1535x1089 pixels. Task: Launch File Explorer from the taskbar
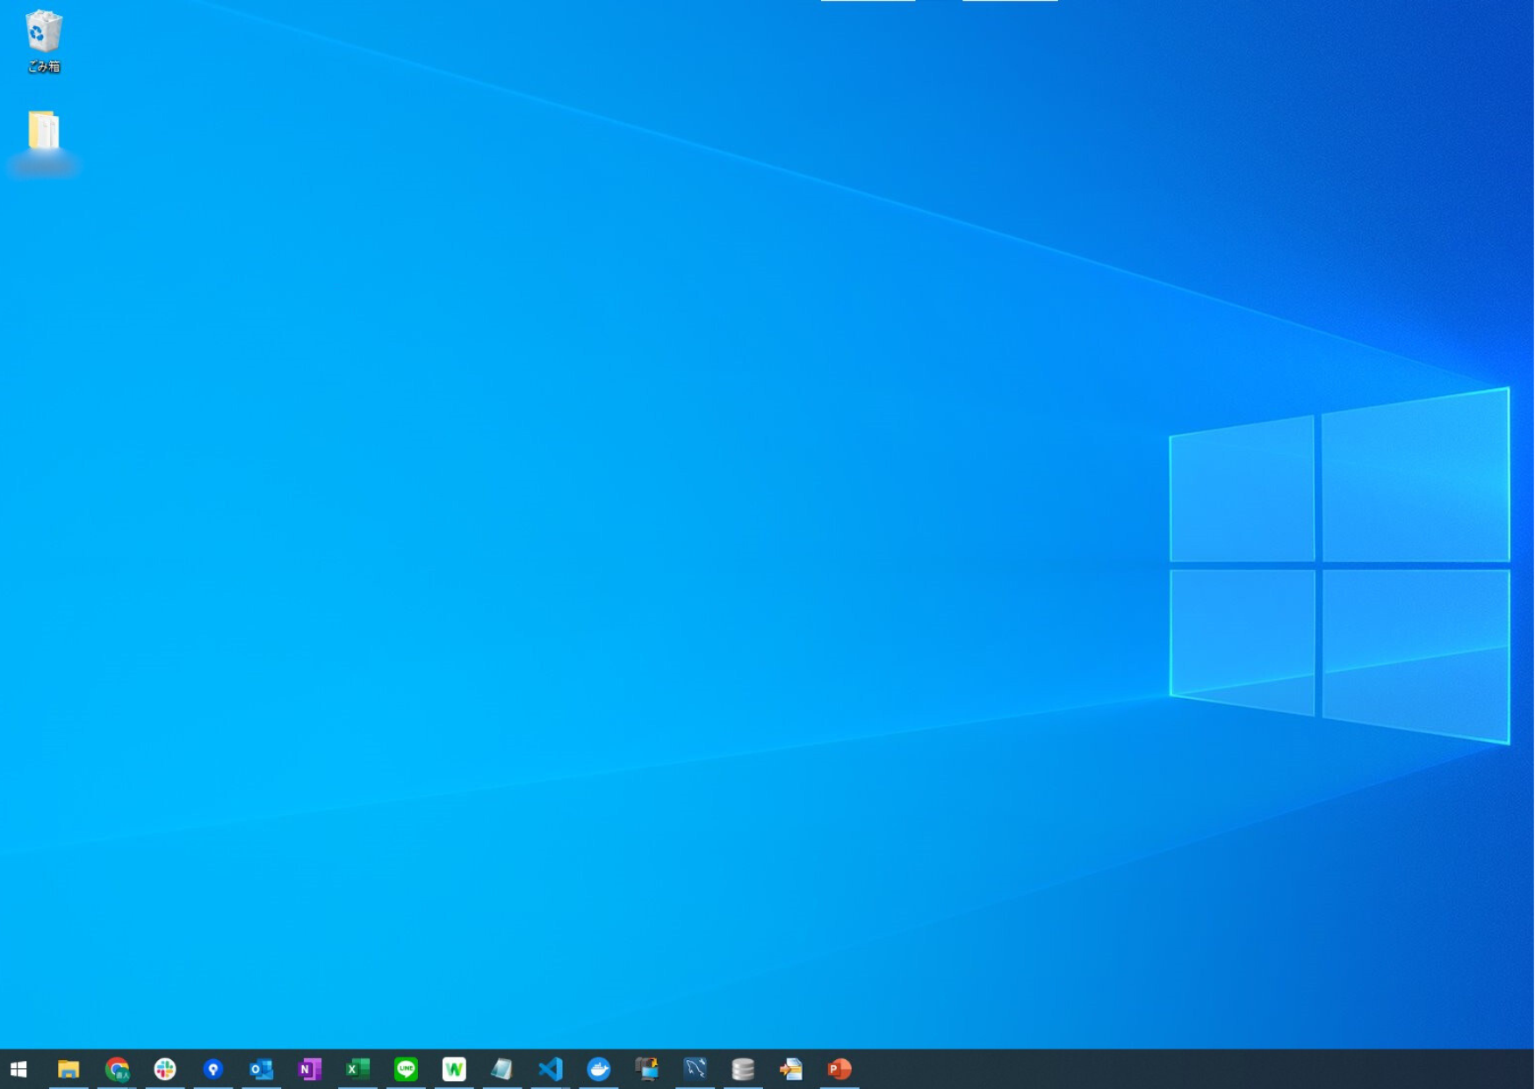pyautogui.click(x=68, y=1069)
